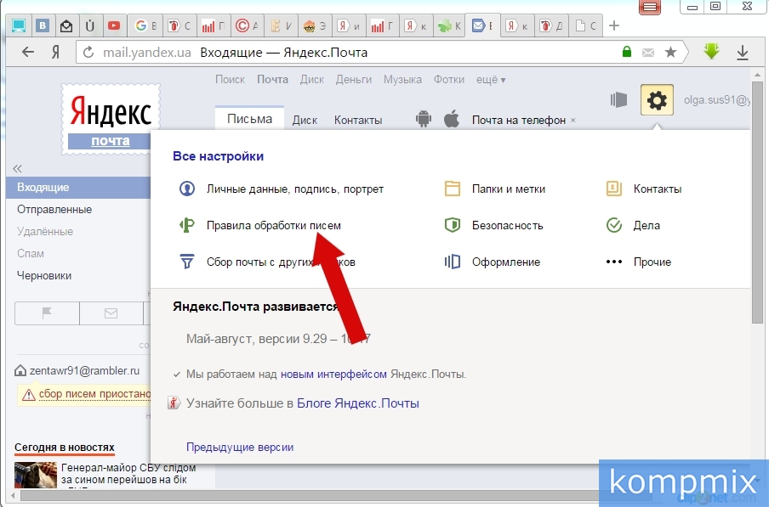This screenshot has height=507, width=769.
Task: Collapse the left sidebar with double chevron
Action: (17, 168)
